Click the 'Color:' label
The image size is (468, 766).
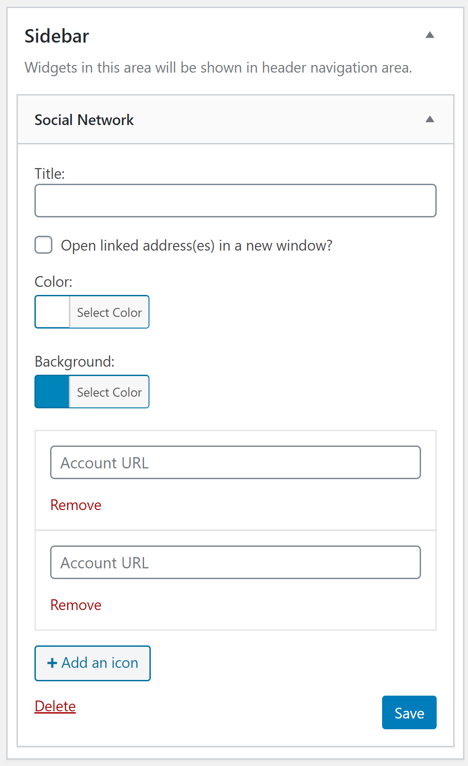click(x=53, y=281)
